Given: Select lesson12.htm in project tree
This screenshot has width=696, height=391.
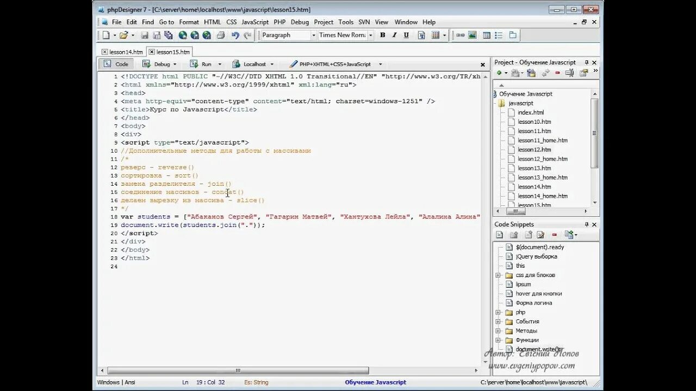Looking at the screenshot, I should point(534,149).
